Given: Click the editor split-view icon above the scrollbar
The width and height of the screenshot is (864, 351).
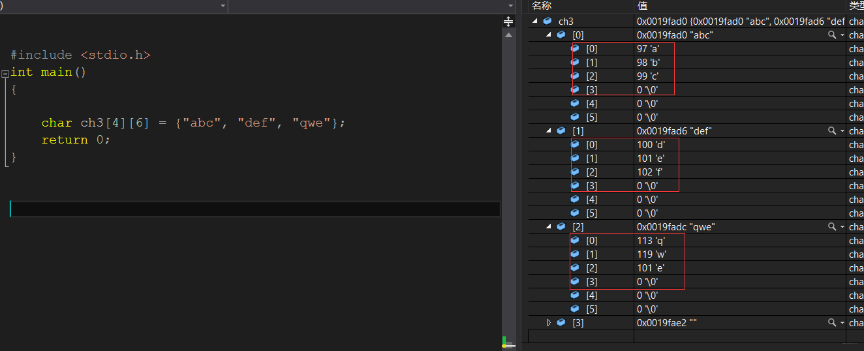Looking at the screenshot, I should pos(508,22).
